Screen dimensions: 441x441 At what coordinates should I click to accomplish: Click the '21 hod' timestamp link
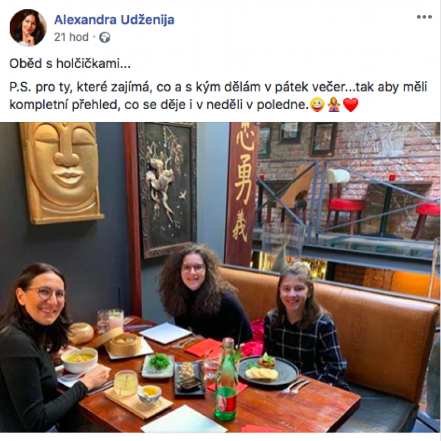tap(71, 37)
